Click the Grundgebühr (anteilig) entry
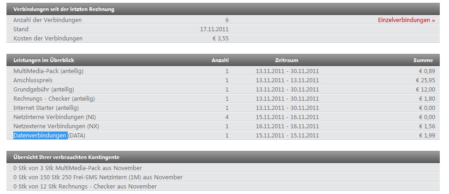The height and width of the screenshot is (194, 449). 44,90
